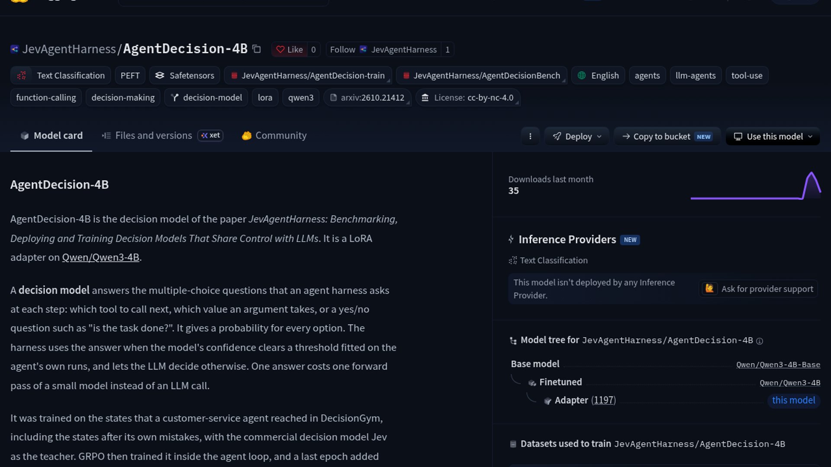Select the llm-agents tag
831x467 pixels.
click(x=696, y=75)
